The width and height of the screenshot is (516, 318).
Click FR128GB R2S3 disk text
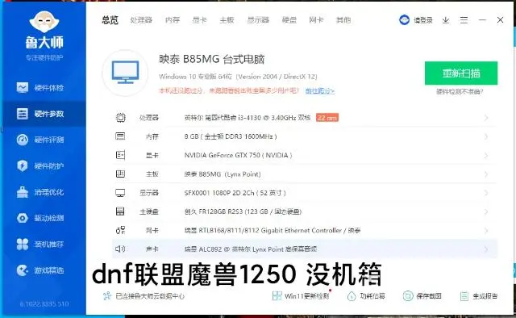243,211
